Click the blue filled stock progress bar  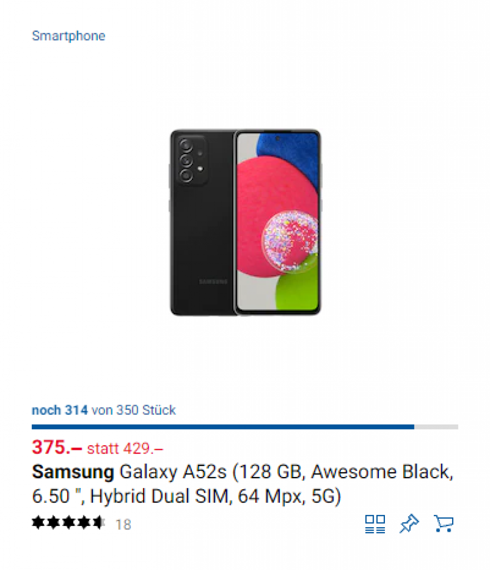pos(222,427)
